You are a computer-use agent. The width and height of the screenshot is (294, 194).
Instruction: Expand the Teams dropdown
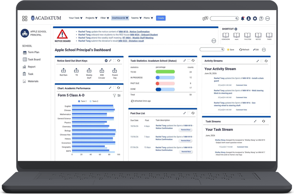click(x=136, y=18)
